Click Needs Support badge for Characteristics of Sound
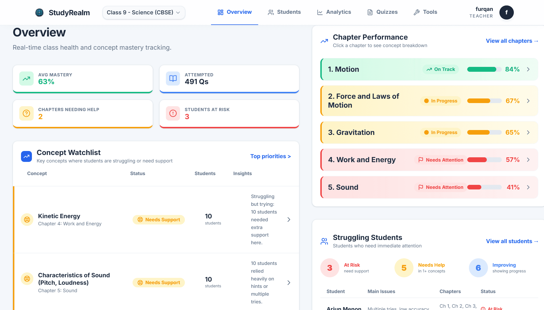The width and height of the screenshot is (544, 310). pos(159,282)
